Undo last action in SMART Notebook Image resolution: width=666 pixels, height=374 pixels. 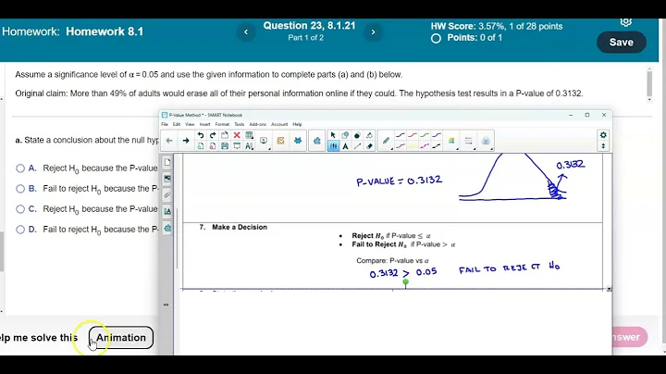tap(201, 135)
